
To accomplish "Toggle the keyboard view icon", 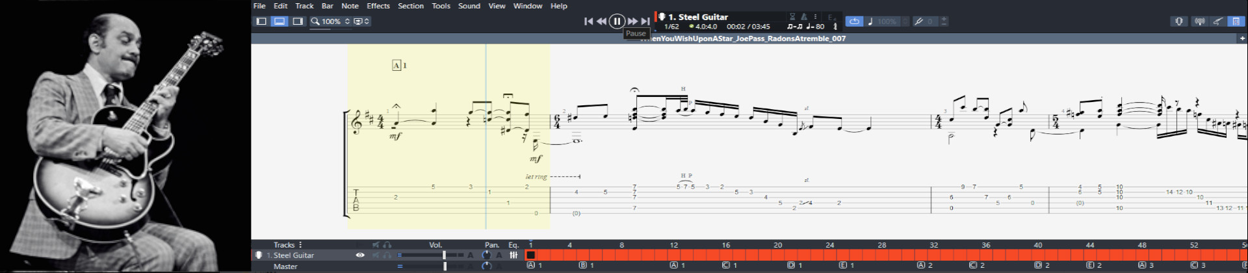I will 1236,21.
